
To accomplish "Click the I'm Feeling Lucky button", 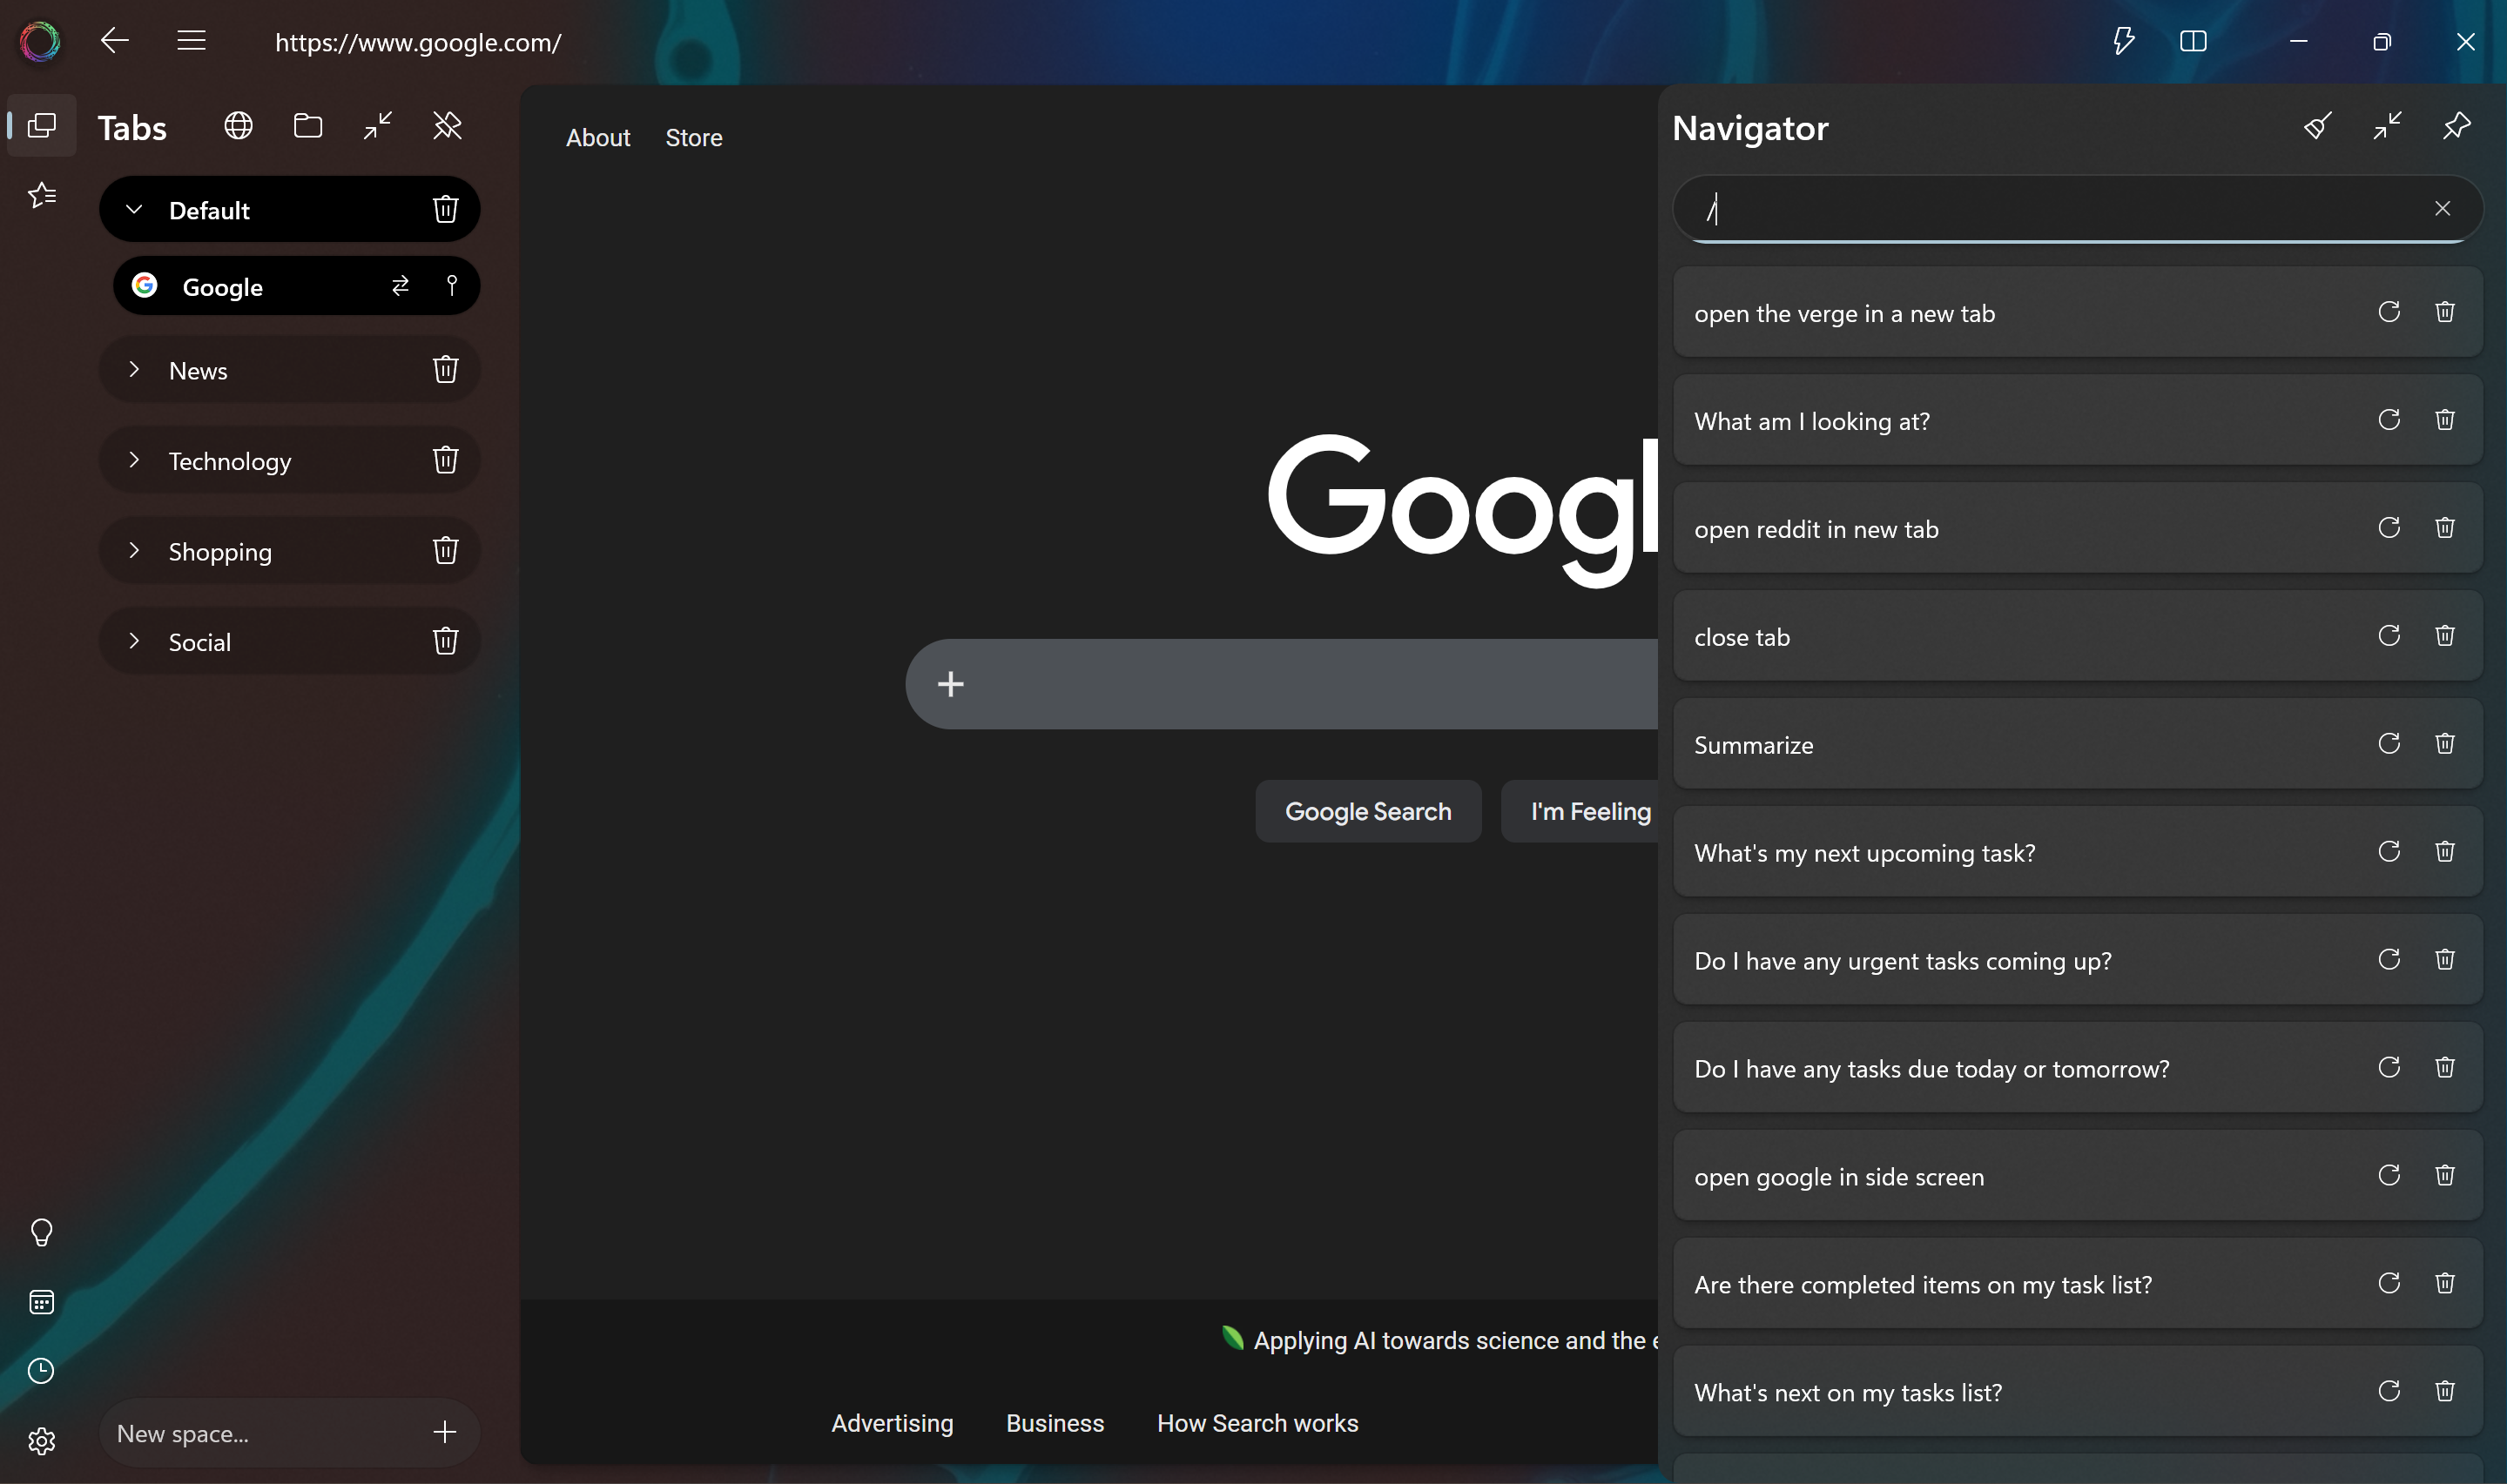I will pyautogui.click(x=1580, y=811).
